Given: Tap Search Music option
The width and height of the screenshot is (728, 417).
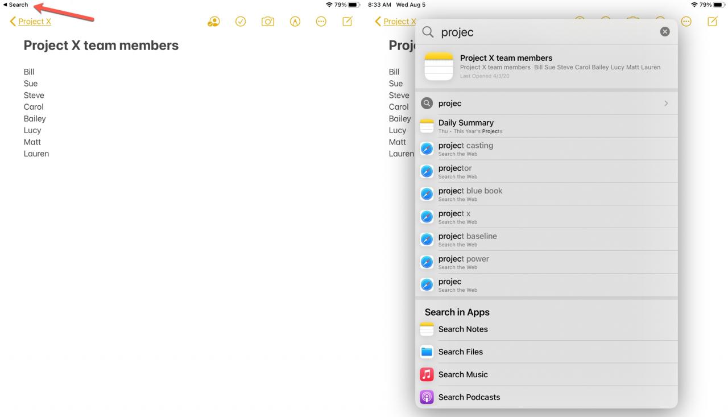Looking at the screenshot, I should pyautogui.click(x=547, y=375).
